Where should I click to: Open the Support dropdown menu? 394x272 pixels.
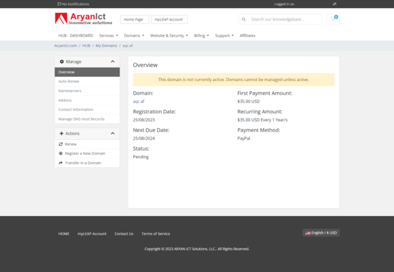tap(224, 35)
